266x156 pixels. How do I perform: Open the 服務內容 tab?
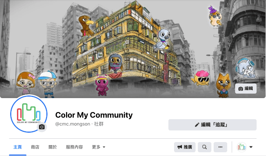74,147
